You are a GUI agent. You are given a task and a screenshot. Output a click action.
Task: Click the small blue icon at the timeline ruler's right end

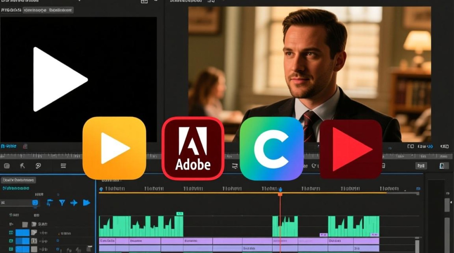pos(418,189)
